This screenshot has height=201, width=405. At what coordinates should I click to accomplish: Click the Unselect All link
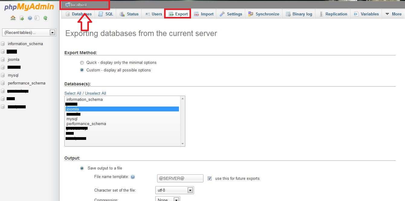96,93
